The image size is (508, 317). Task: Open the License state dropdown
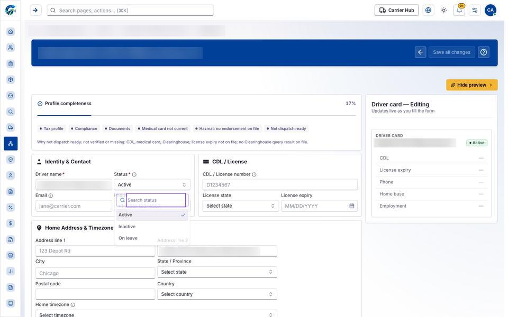coord(240,206)
